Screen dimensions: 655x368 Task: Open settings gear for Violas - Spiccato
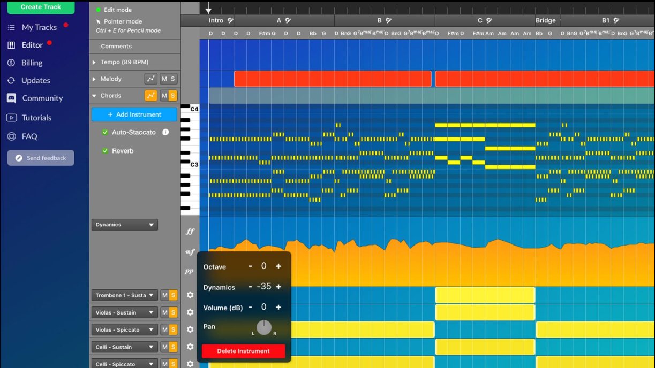point(190,329)
